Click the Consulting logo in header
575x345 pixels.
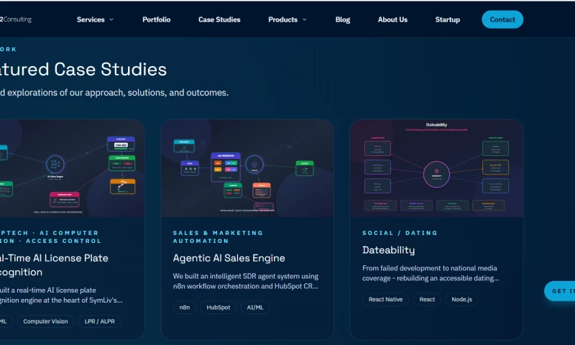click(x=16, y=19)
